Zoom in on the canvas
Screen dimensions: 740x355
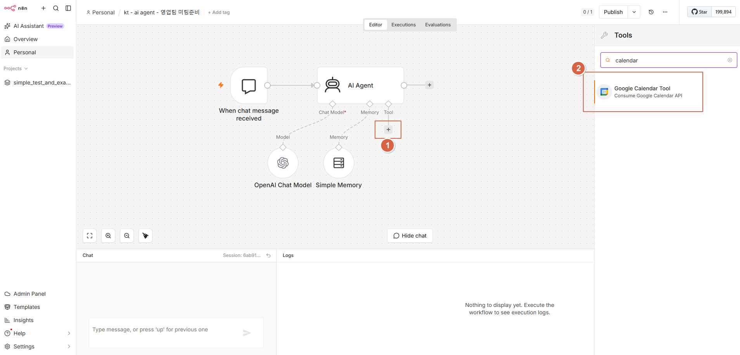click(x=108, y=236)
